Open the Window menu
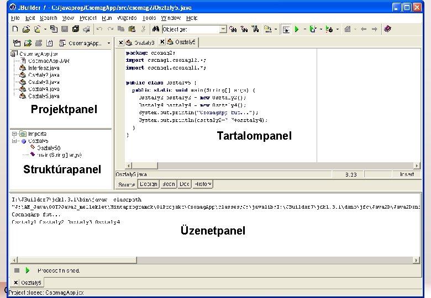Image resolution: width=431 pixels, height=298 pixels. pos(171,18)
